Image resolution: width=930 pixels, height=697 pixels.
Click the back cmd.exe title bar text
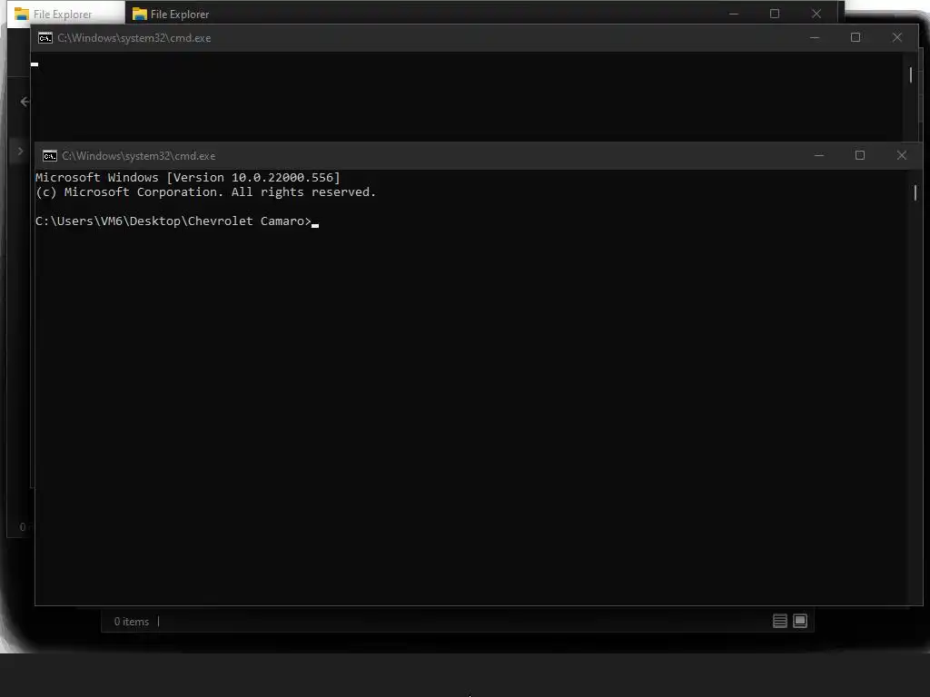134,38
